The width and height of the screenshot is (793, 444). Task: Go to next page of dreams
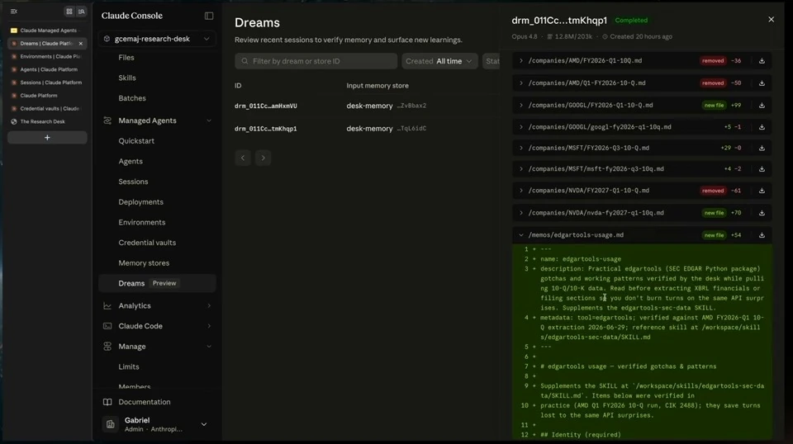click(x=263, y=158)
